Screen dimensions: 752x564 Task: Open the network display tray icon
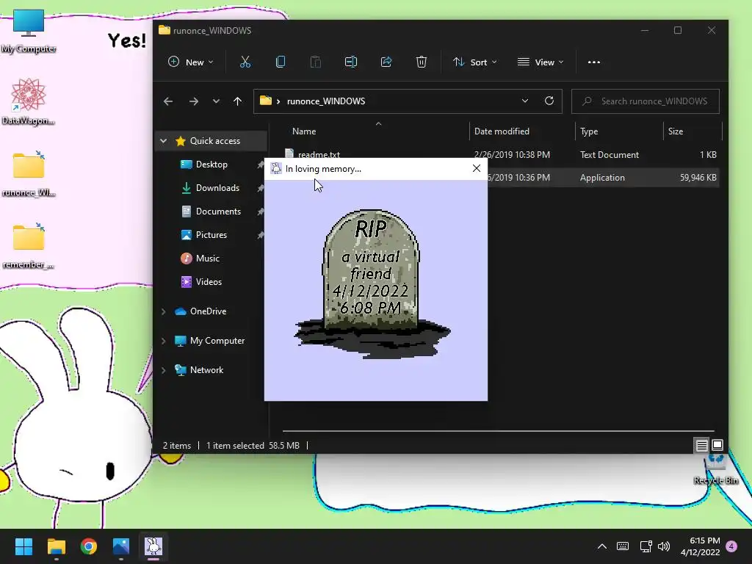click(646, 546)
